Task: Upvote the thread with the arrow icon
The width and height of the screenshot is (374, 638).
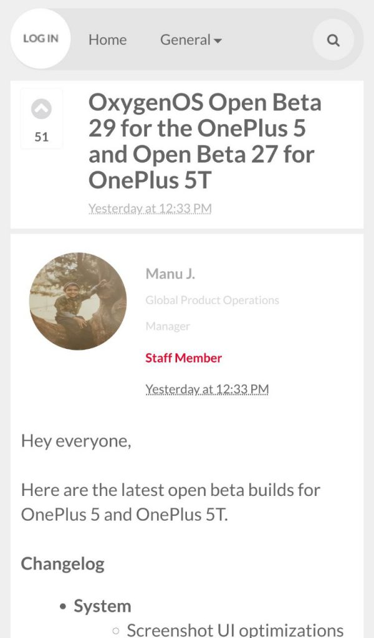Action: [x=41, y=110]
